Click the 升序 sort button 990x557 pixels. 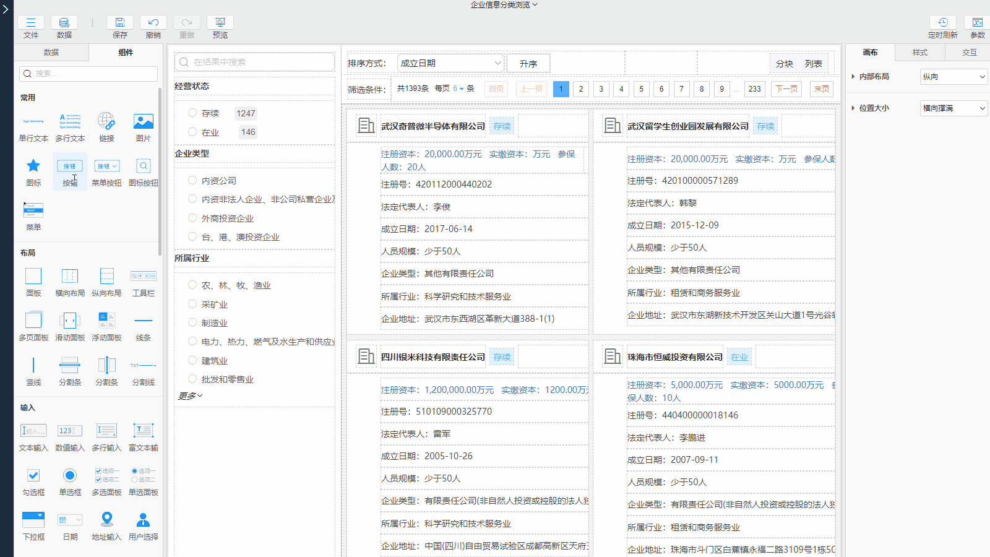528,64
